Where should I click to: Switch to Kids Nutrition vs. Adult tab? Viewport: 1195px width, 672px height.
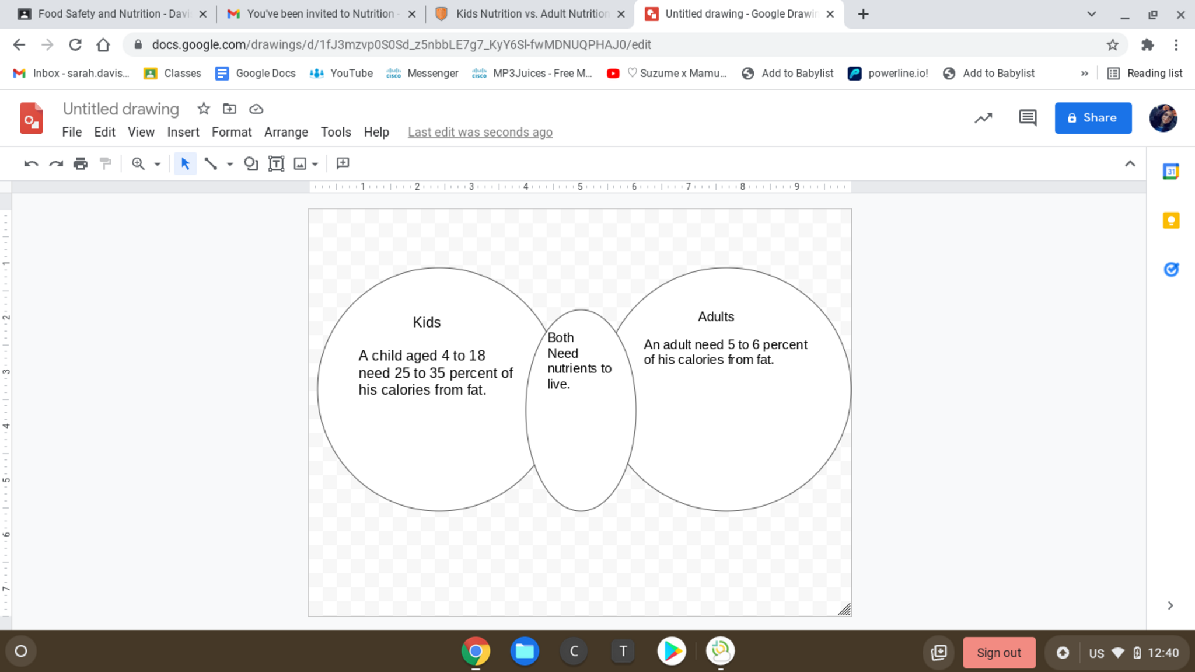pos(531,14)
